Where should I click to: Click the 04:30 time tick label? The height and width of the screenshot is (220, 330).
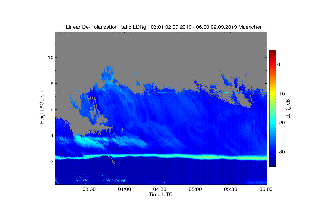(x=160, y=189)
